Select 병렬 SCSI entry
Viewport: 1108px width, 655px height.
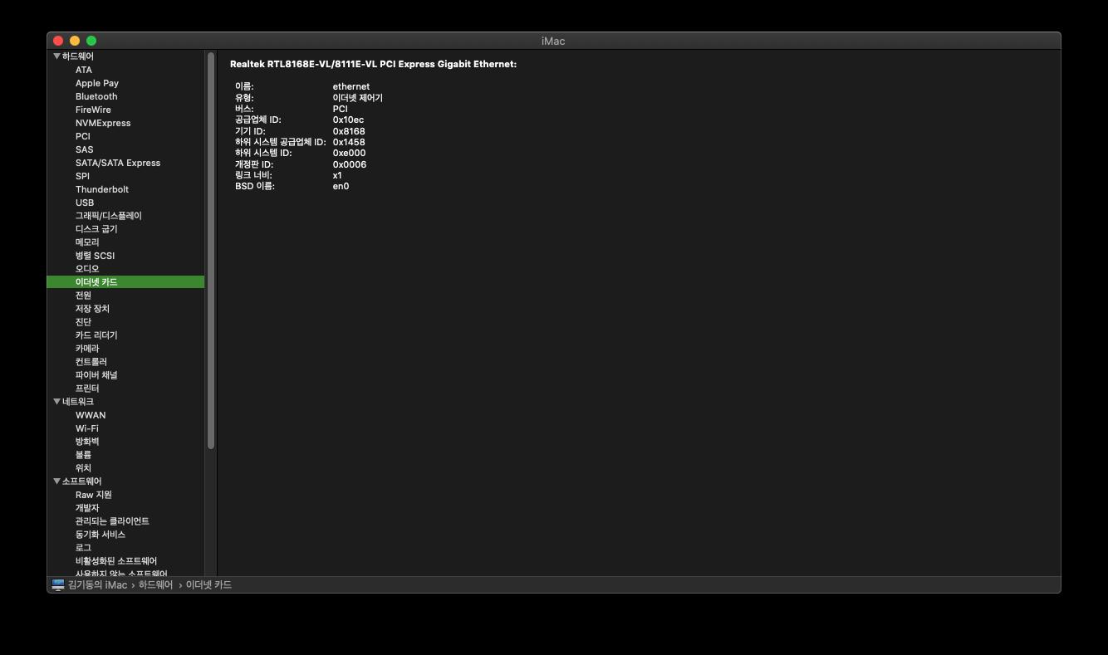click(x=96, y=256)
